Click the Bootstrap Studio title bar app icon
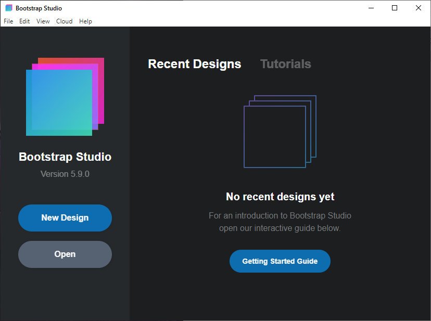The width and height of the screenshot is (431, 321). 9,8
